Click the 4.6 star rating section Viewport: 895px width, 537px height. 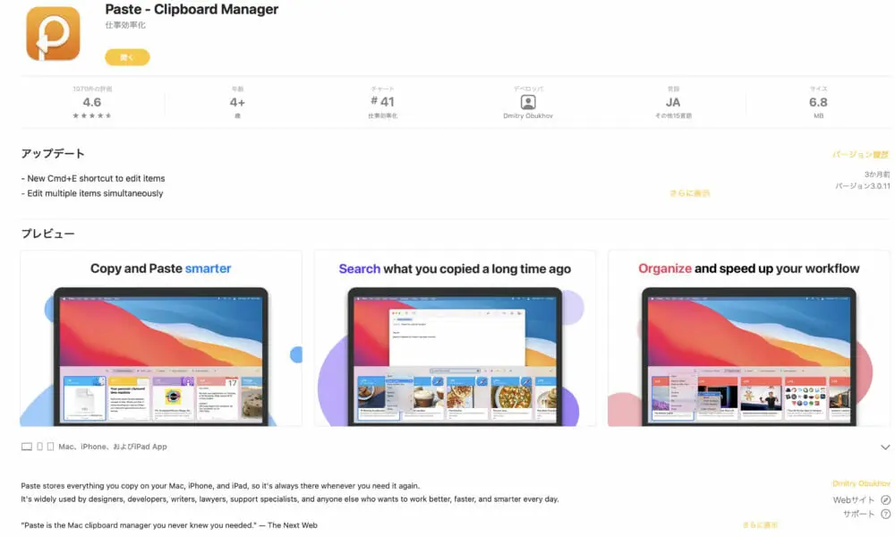pos(92,102)
